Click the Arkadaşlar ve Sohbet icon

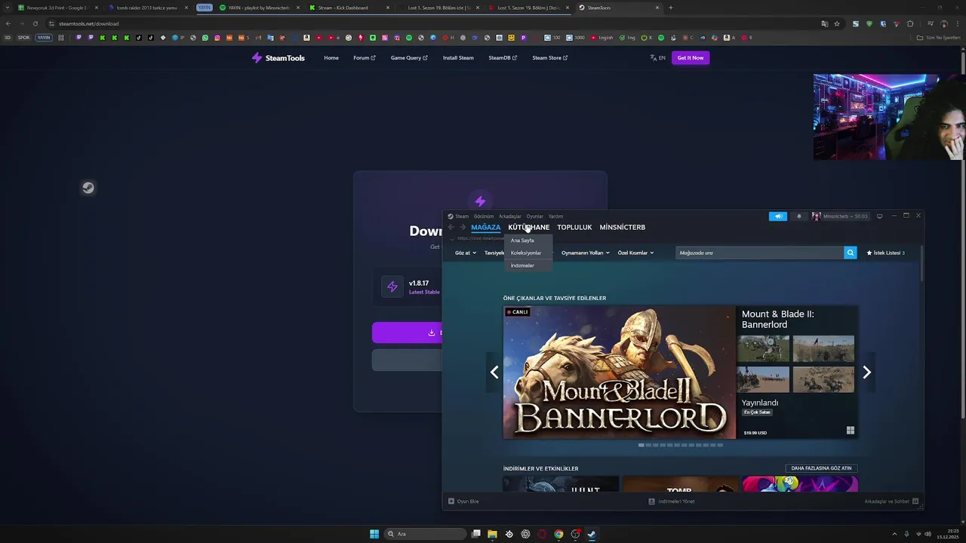[915, 502]
